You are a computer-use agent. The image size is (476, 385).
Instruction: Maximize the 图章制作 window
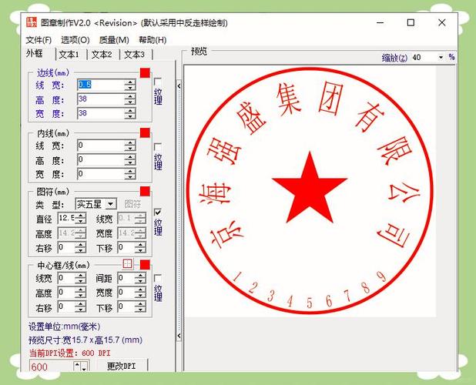coord(411,22)
